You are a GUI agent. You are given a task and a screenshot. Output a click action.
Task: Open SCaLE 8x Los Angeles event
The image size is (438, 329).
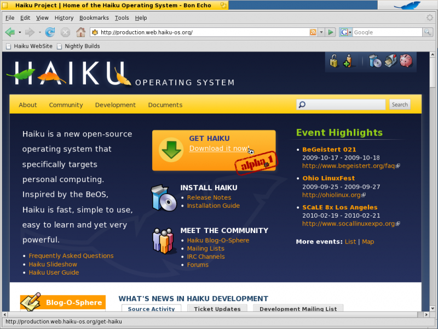(x=339, y=207)
